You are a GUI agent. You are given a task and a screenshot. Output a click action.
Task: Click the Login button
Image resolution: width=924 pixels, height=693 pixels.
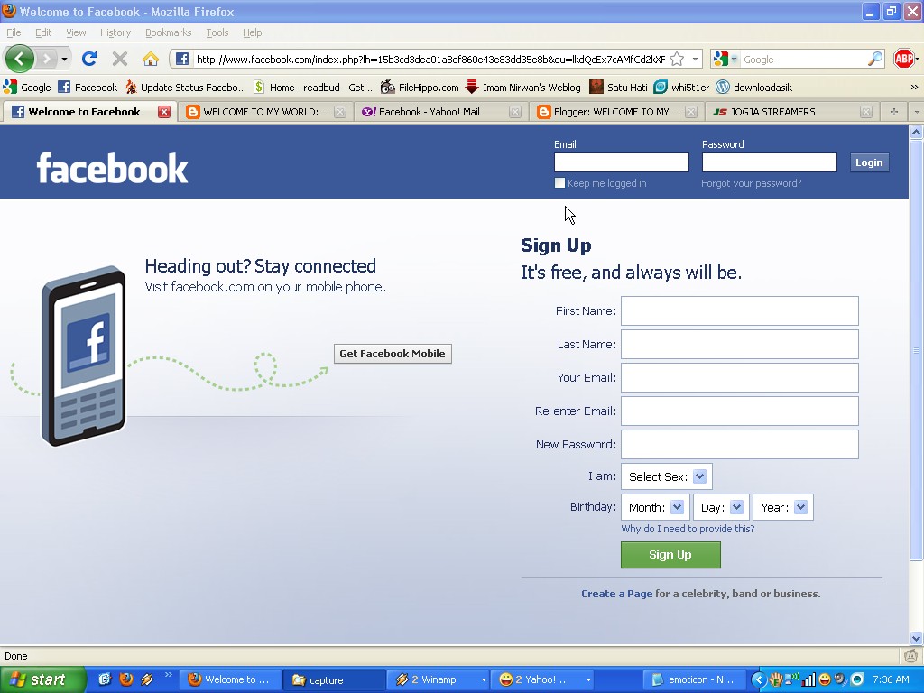[869, 162]
